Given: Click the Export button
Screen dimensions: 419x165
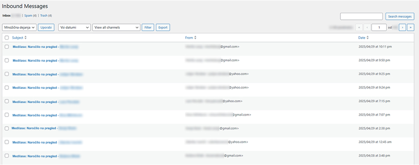Looking at the screenshot, I should click(x=163, y=28).
